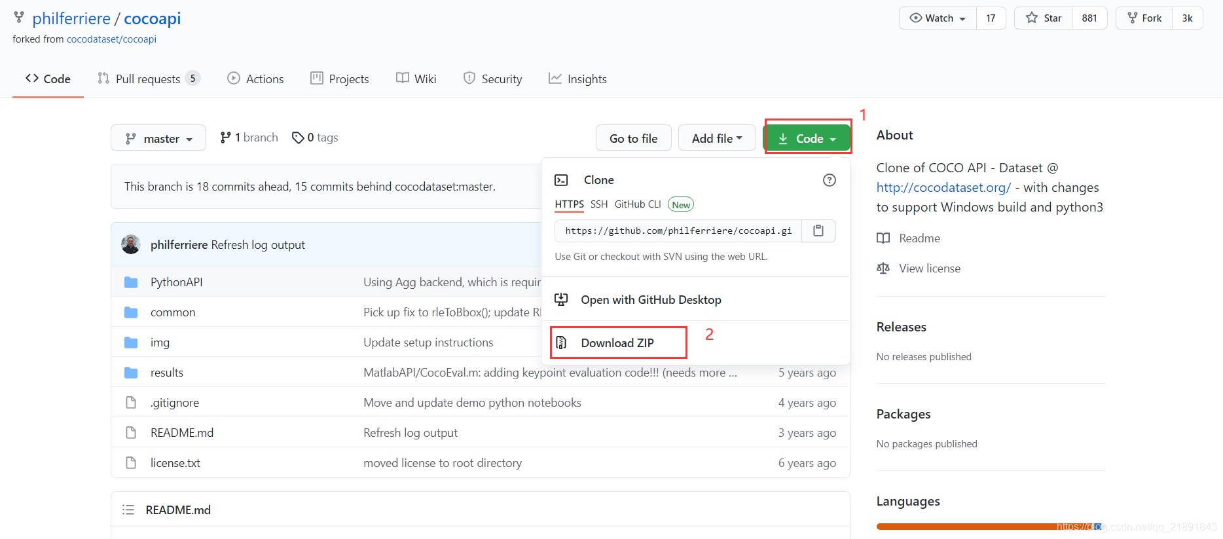Select GitHub CLI clone option
The image size is (1223, 539).
tap(638, 204)
